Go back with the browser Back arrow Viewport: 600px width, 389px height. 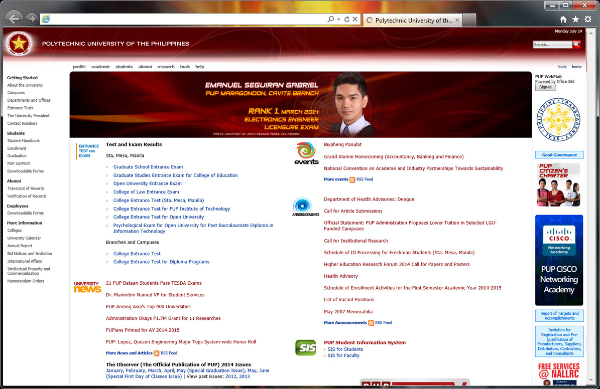(14, 19)
